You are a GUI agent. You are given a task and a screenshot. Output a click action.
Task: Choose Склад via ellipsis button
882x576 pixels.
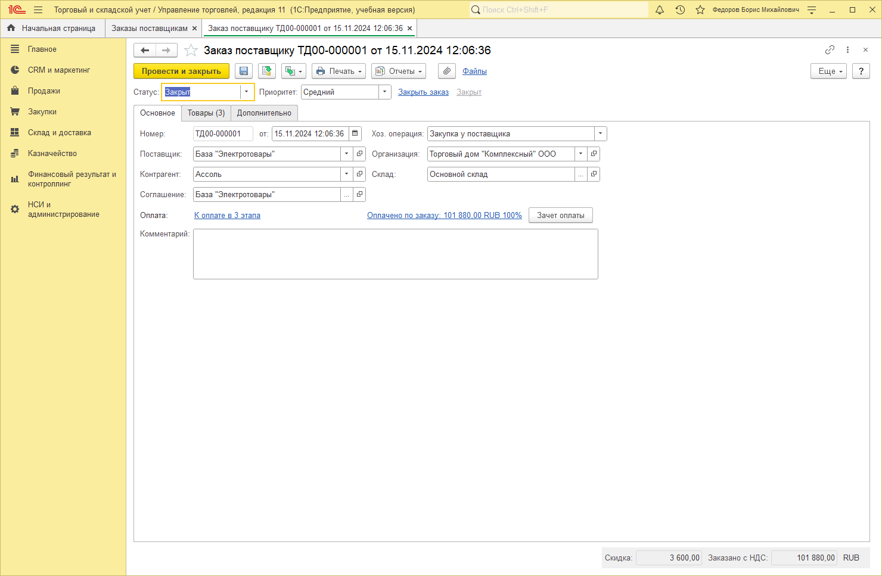pyautogui.click(x=580, y=174)
